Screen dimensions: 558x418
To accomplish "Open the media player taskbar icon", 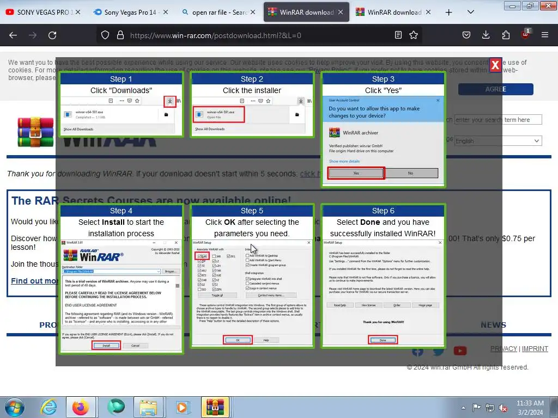I will (x=182, y=407).
